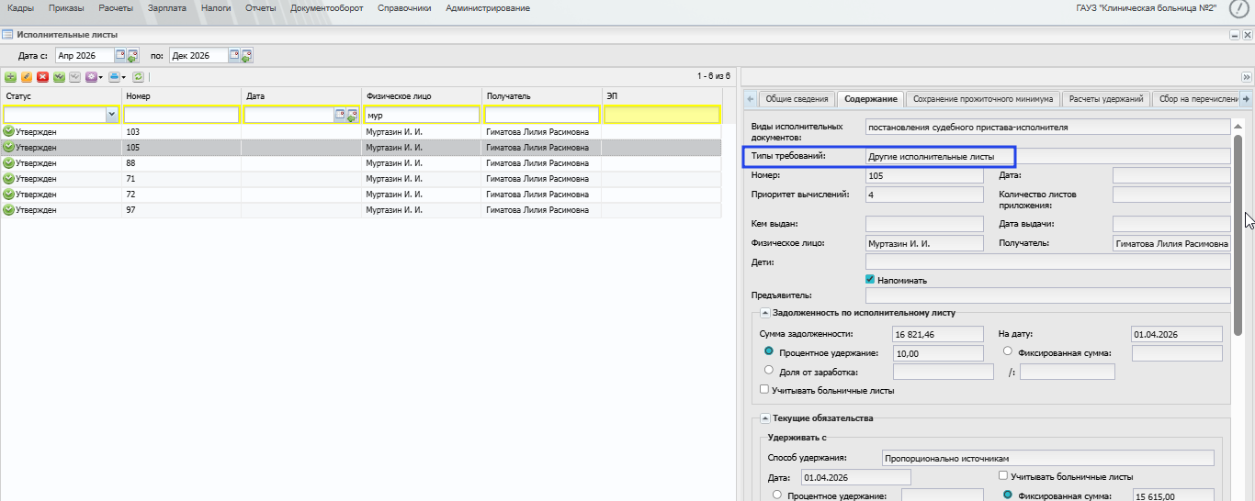The height and width of the screenshot is (501, 1255).
Task: Toggle the Напоминать checkbox
Action: (870, 280)
